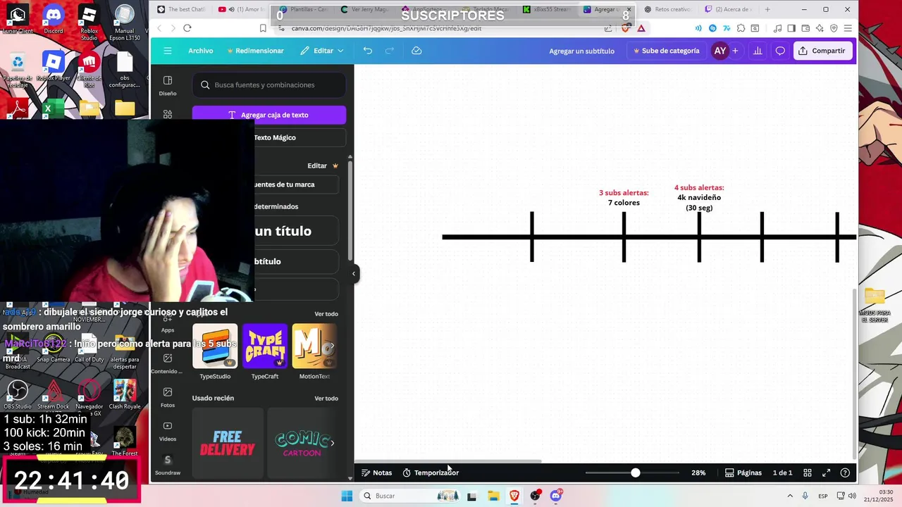Open Brave browser from the taskbar
This screenshot has width=902, height=507.
514,496
